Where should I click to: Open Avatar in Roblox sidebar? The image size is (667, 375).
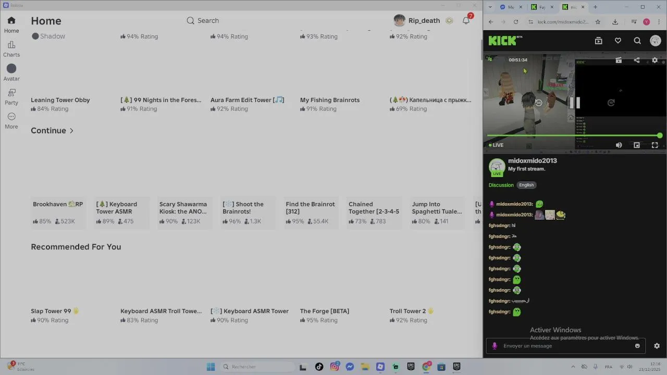click(11, 73)
